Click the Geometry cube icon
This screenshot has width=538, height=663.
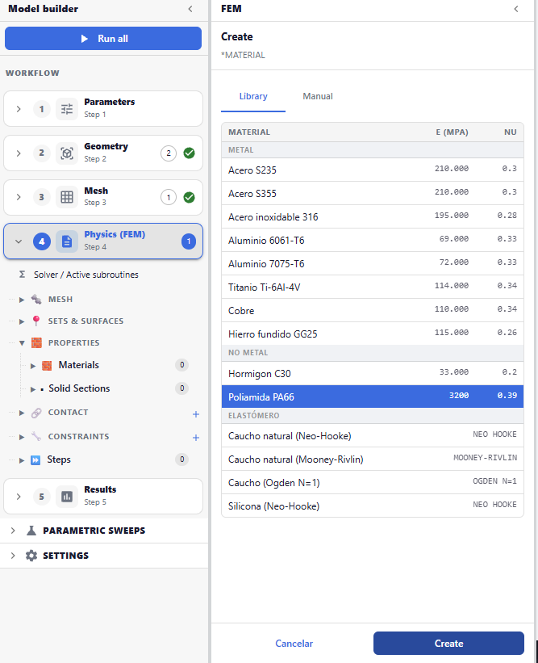67,153
